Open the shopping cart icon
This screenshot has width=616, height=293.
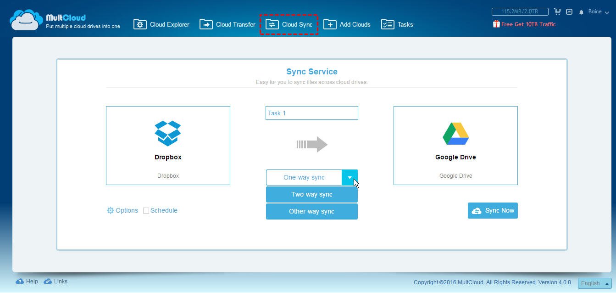[557, 11]
